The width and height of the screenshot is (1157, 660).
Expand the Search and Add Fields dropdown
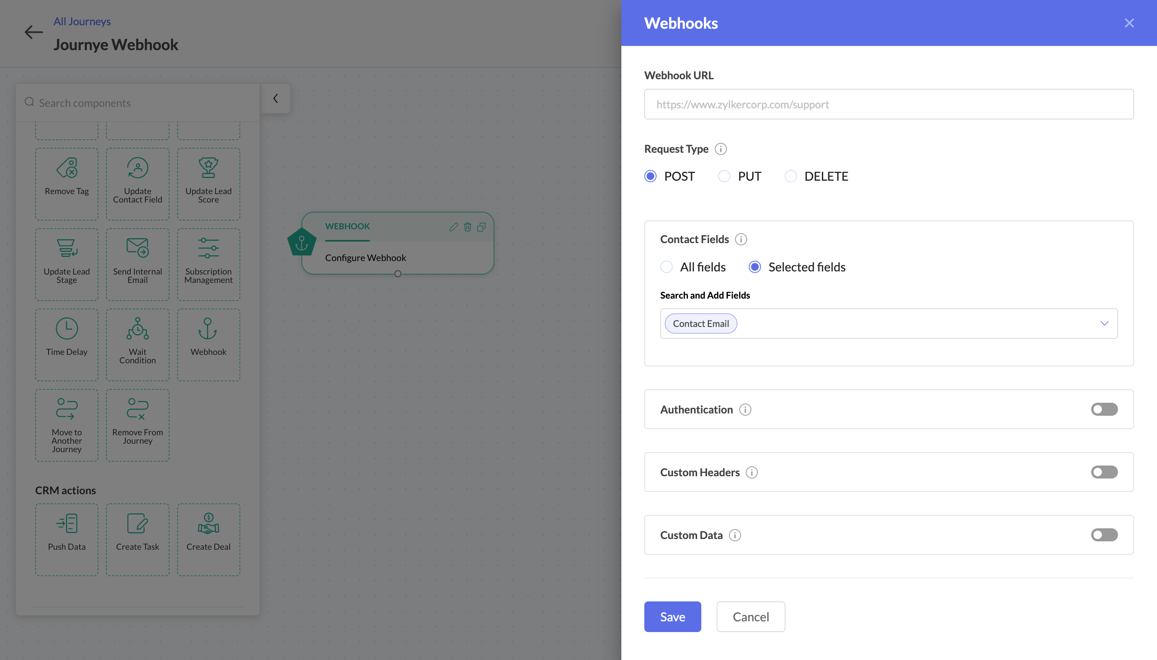(1104, 323)
